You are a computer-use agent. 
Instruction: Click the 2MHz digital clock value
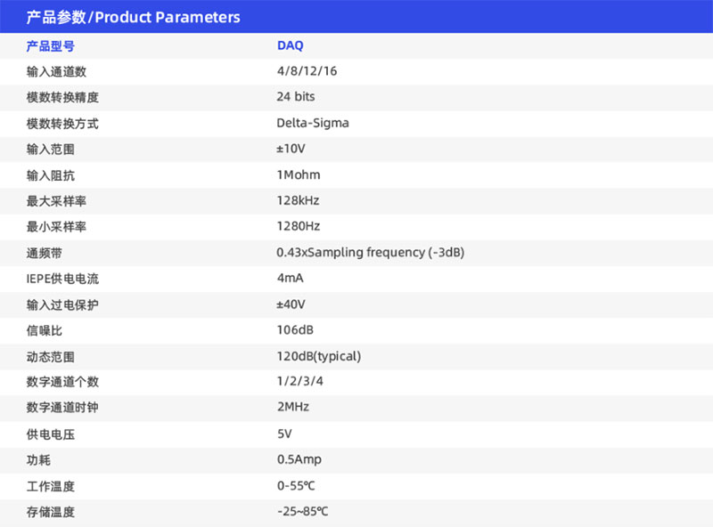[292, 408]
